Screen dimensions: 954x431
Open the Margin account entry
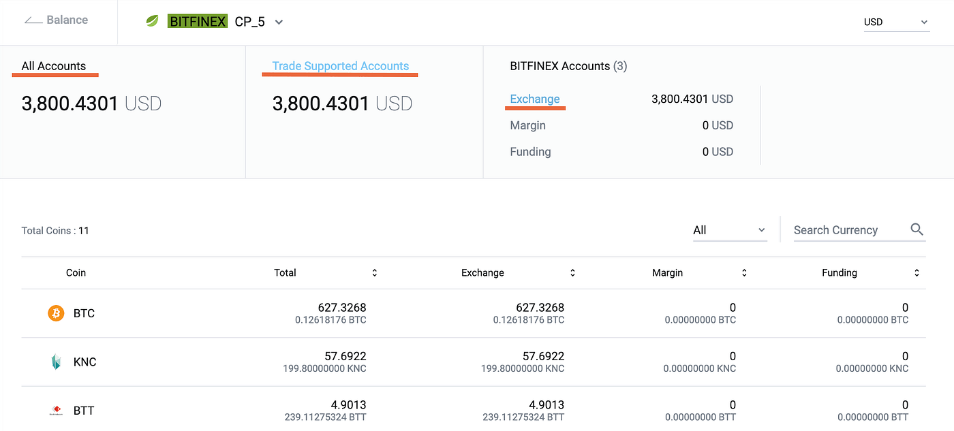528,125
